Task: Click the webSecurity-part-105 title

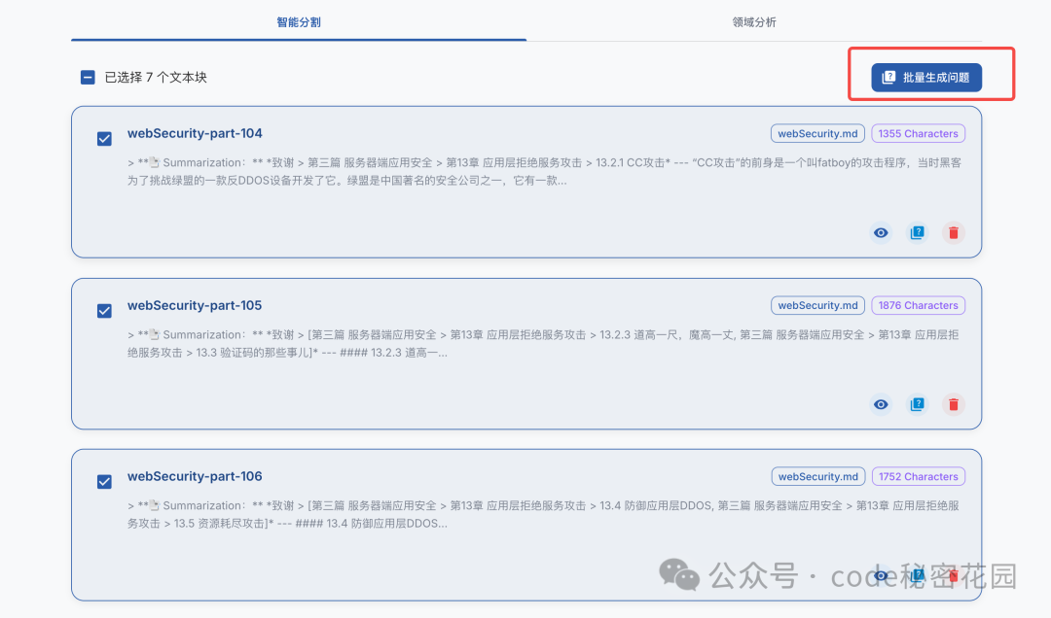Action: click(195, 305)
